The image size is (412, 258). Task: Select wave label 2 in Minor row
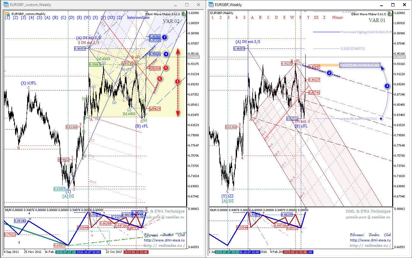point(220,18)
